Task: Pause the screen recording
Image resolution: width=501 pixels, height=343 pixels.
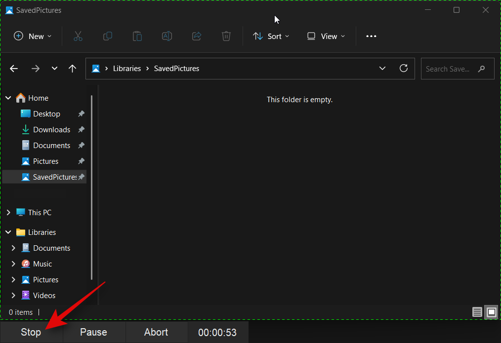Action: [x=93, y=332]
